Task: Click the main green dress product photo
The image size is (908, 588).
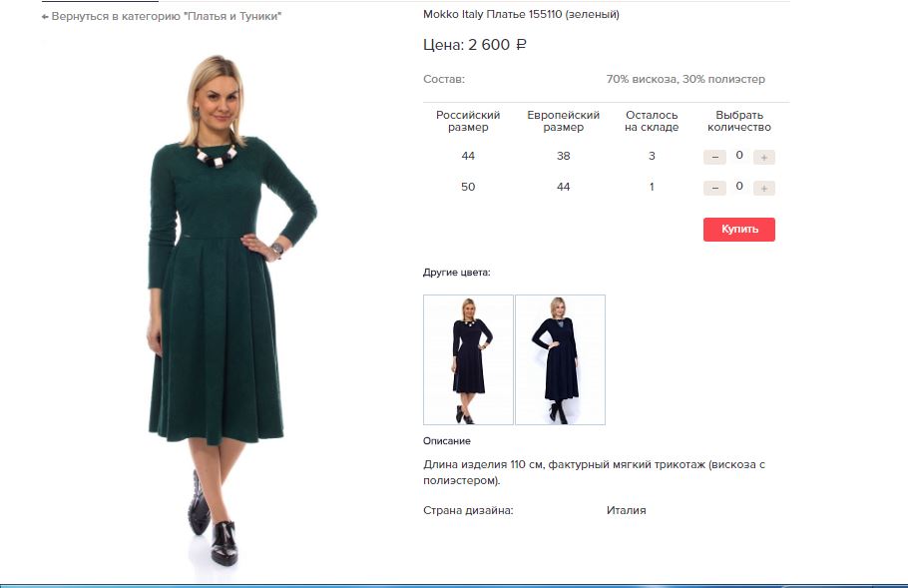Action: point(231,309)
